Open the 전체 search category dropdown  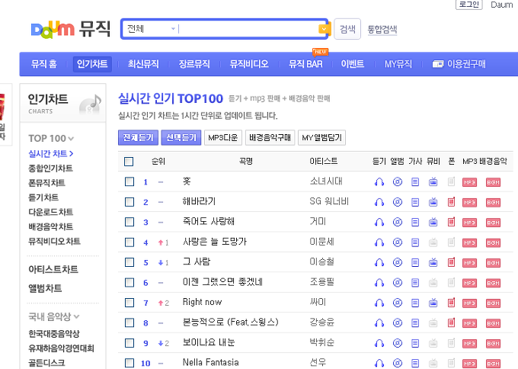pyautogui.click(x=152, y=29)
